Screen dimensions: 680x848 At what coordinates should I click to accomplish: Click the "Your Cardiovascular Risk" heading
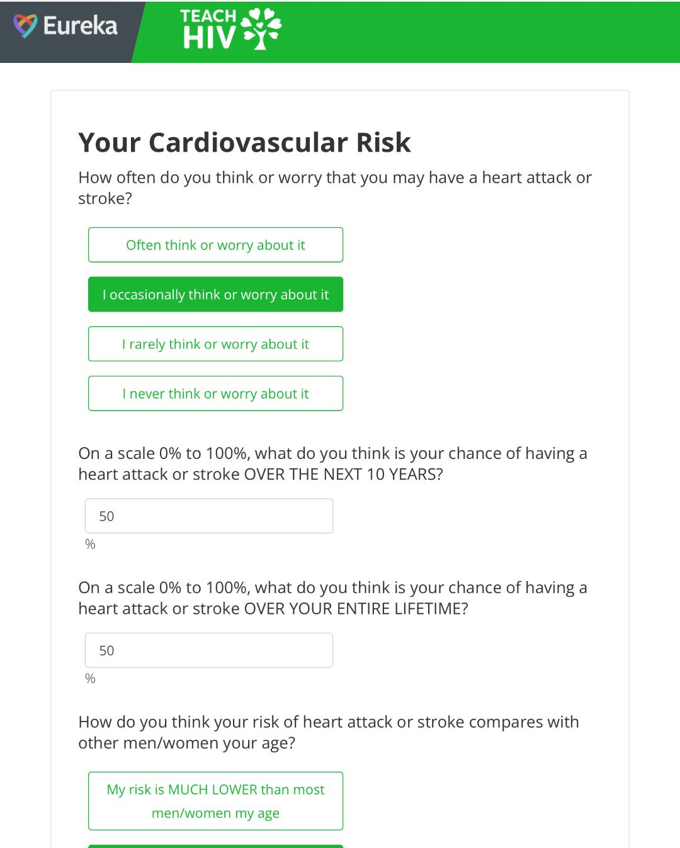coord(244,142)
